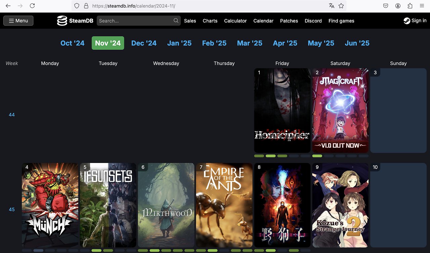The image size is (430, 253).
Task: Open the Charts nav item
Action: [210, 21]
